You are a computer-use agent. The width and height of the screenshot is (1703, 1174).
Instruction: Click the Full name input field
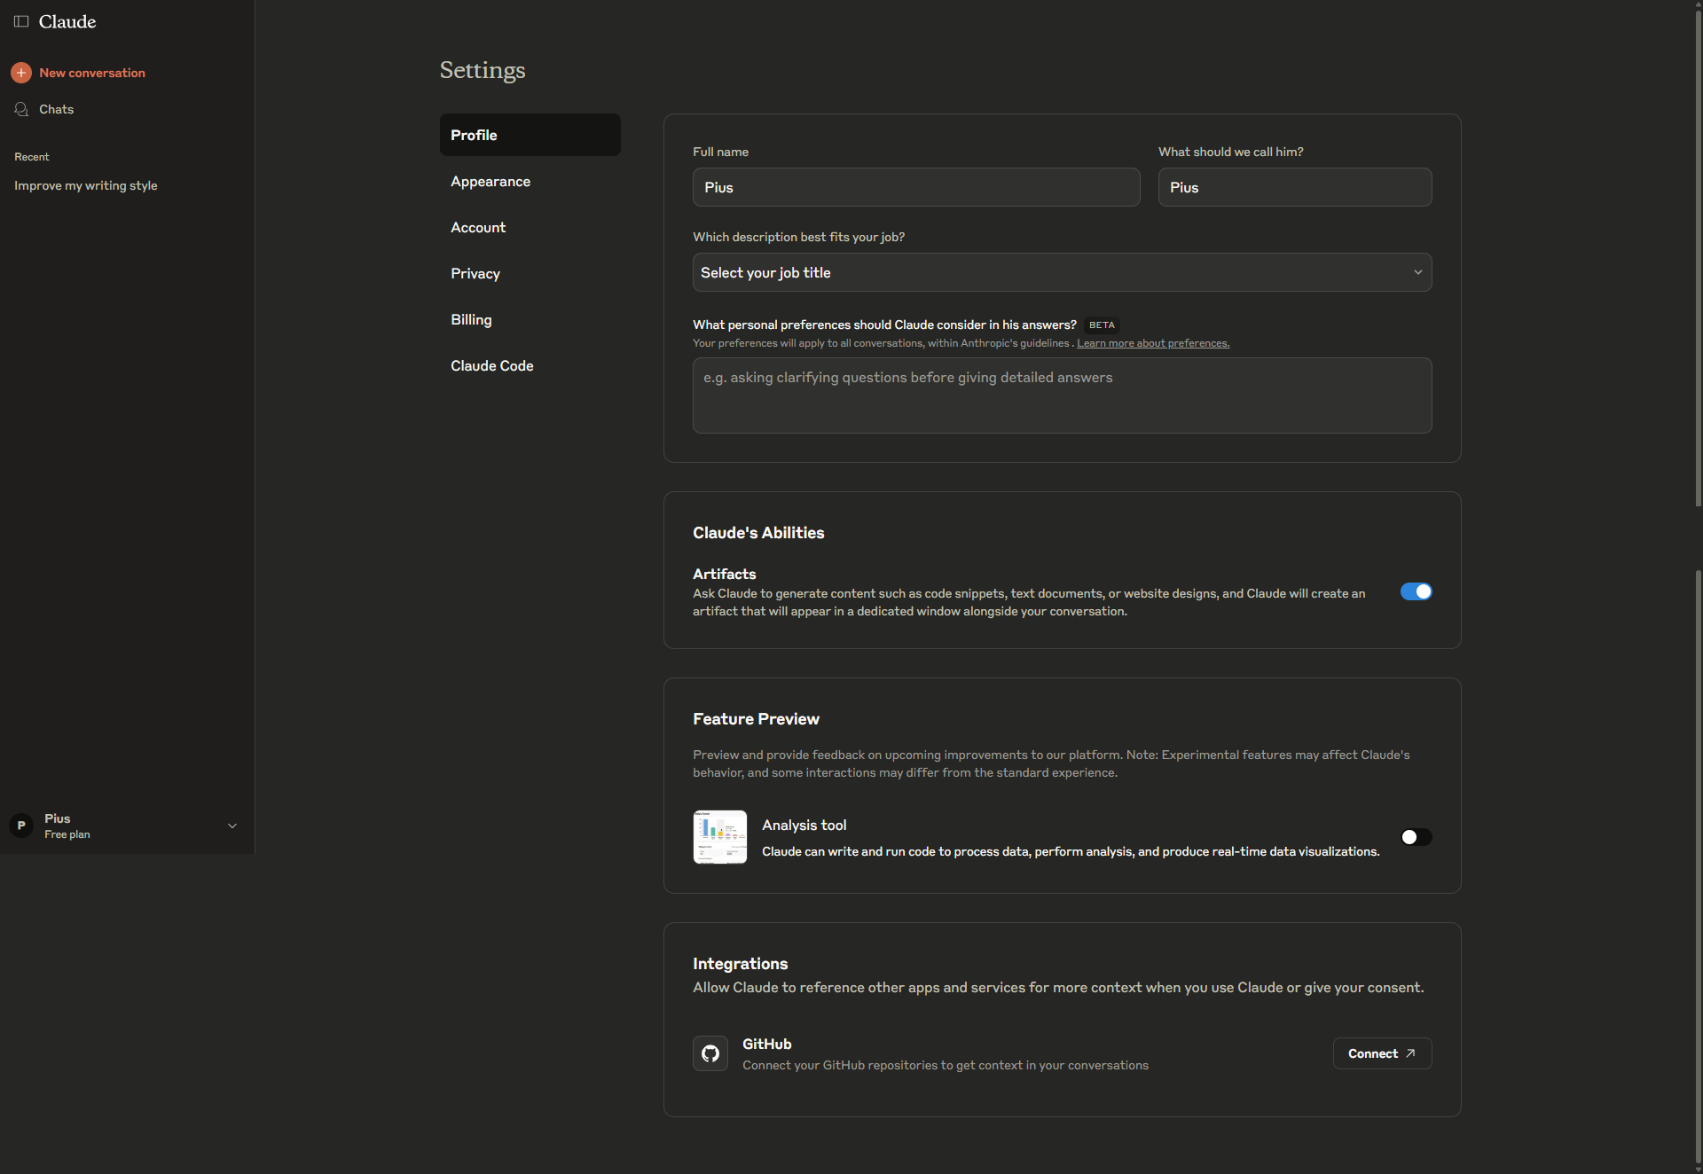click(916, 187)
